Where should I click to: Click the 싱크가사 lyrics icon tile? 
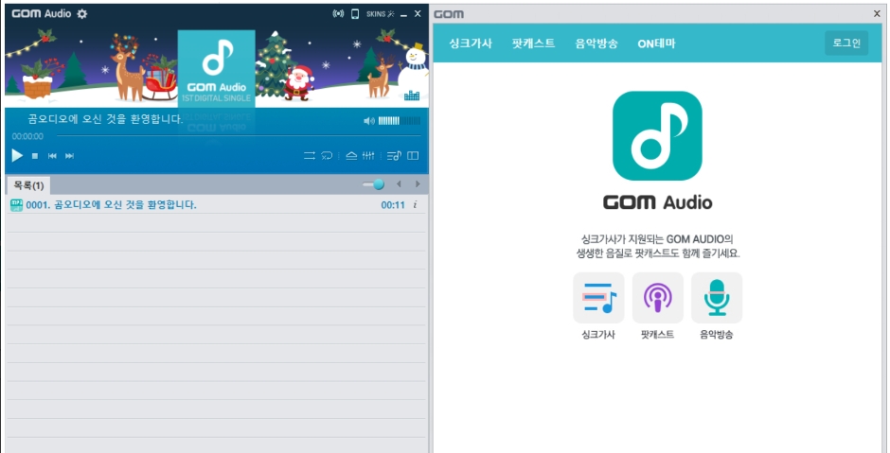598,298
